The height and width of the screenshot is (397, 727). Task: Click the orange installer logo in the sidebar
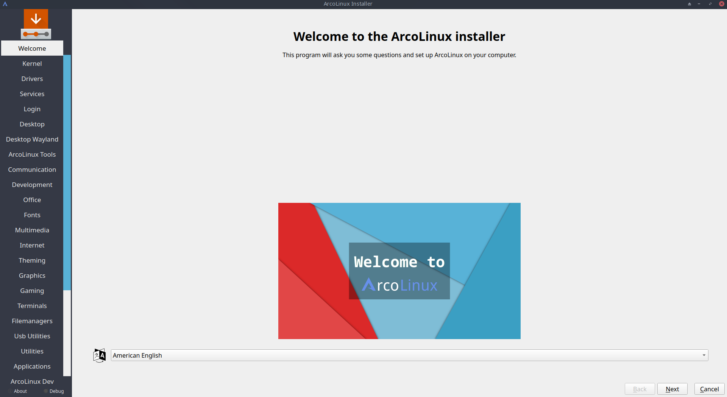(36, 24)
